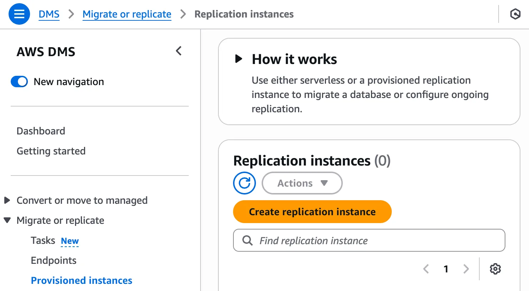
Task: Open Dashboard in the sidebar
Action: pyautogui.click(x=41, y=131)
